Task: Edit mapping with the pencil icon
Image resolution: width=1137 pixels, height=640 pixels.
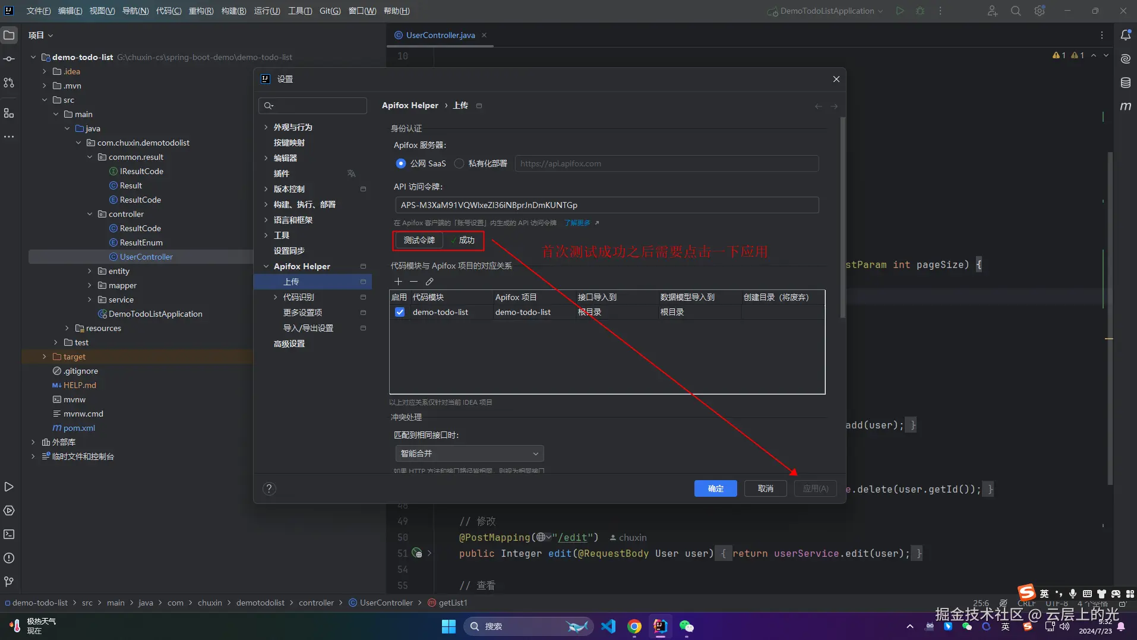Action: pyautogui.click(x=429, y=282)
